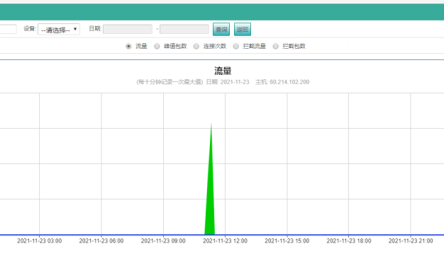The width and height of the screenshot is (444, 273).
Task: Click the 流量 chart title
Action: click(x=223, y=71)
